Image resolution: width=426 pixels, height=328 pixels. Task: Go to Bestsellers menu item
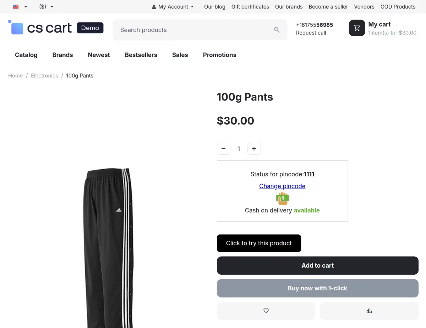point(141,55)
